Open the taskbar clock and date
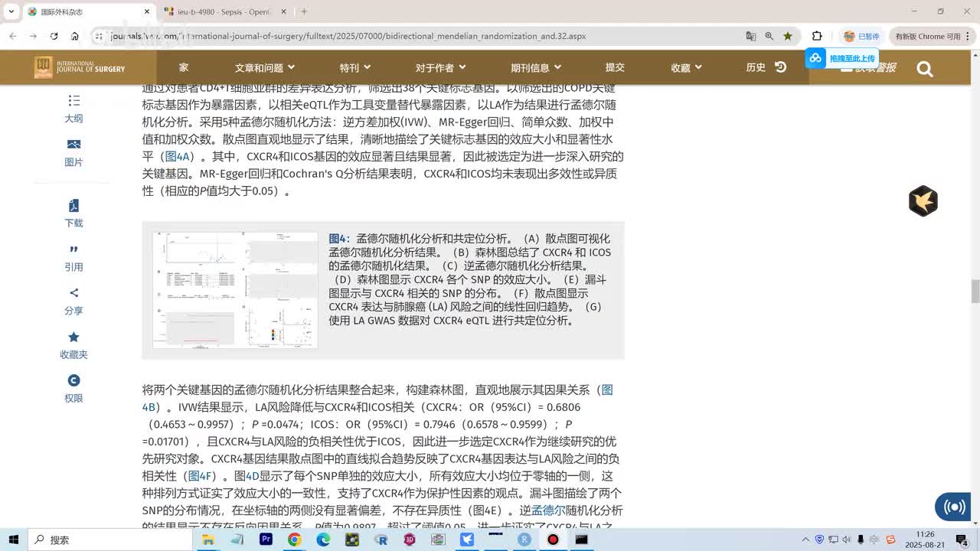The width and height of the screenshot is (980, 551). 925,540
